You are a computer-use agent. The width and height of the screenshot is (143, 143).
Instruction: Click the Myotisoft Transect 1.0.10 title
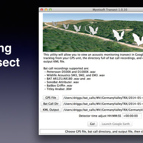point(110,10)
